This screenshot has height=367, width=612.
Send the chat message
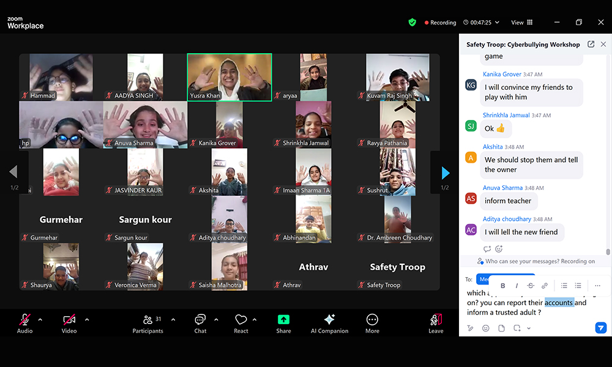pyautogui.click(x=601, y=328)
